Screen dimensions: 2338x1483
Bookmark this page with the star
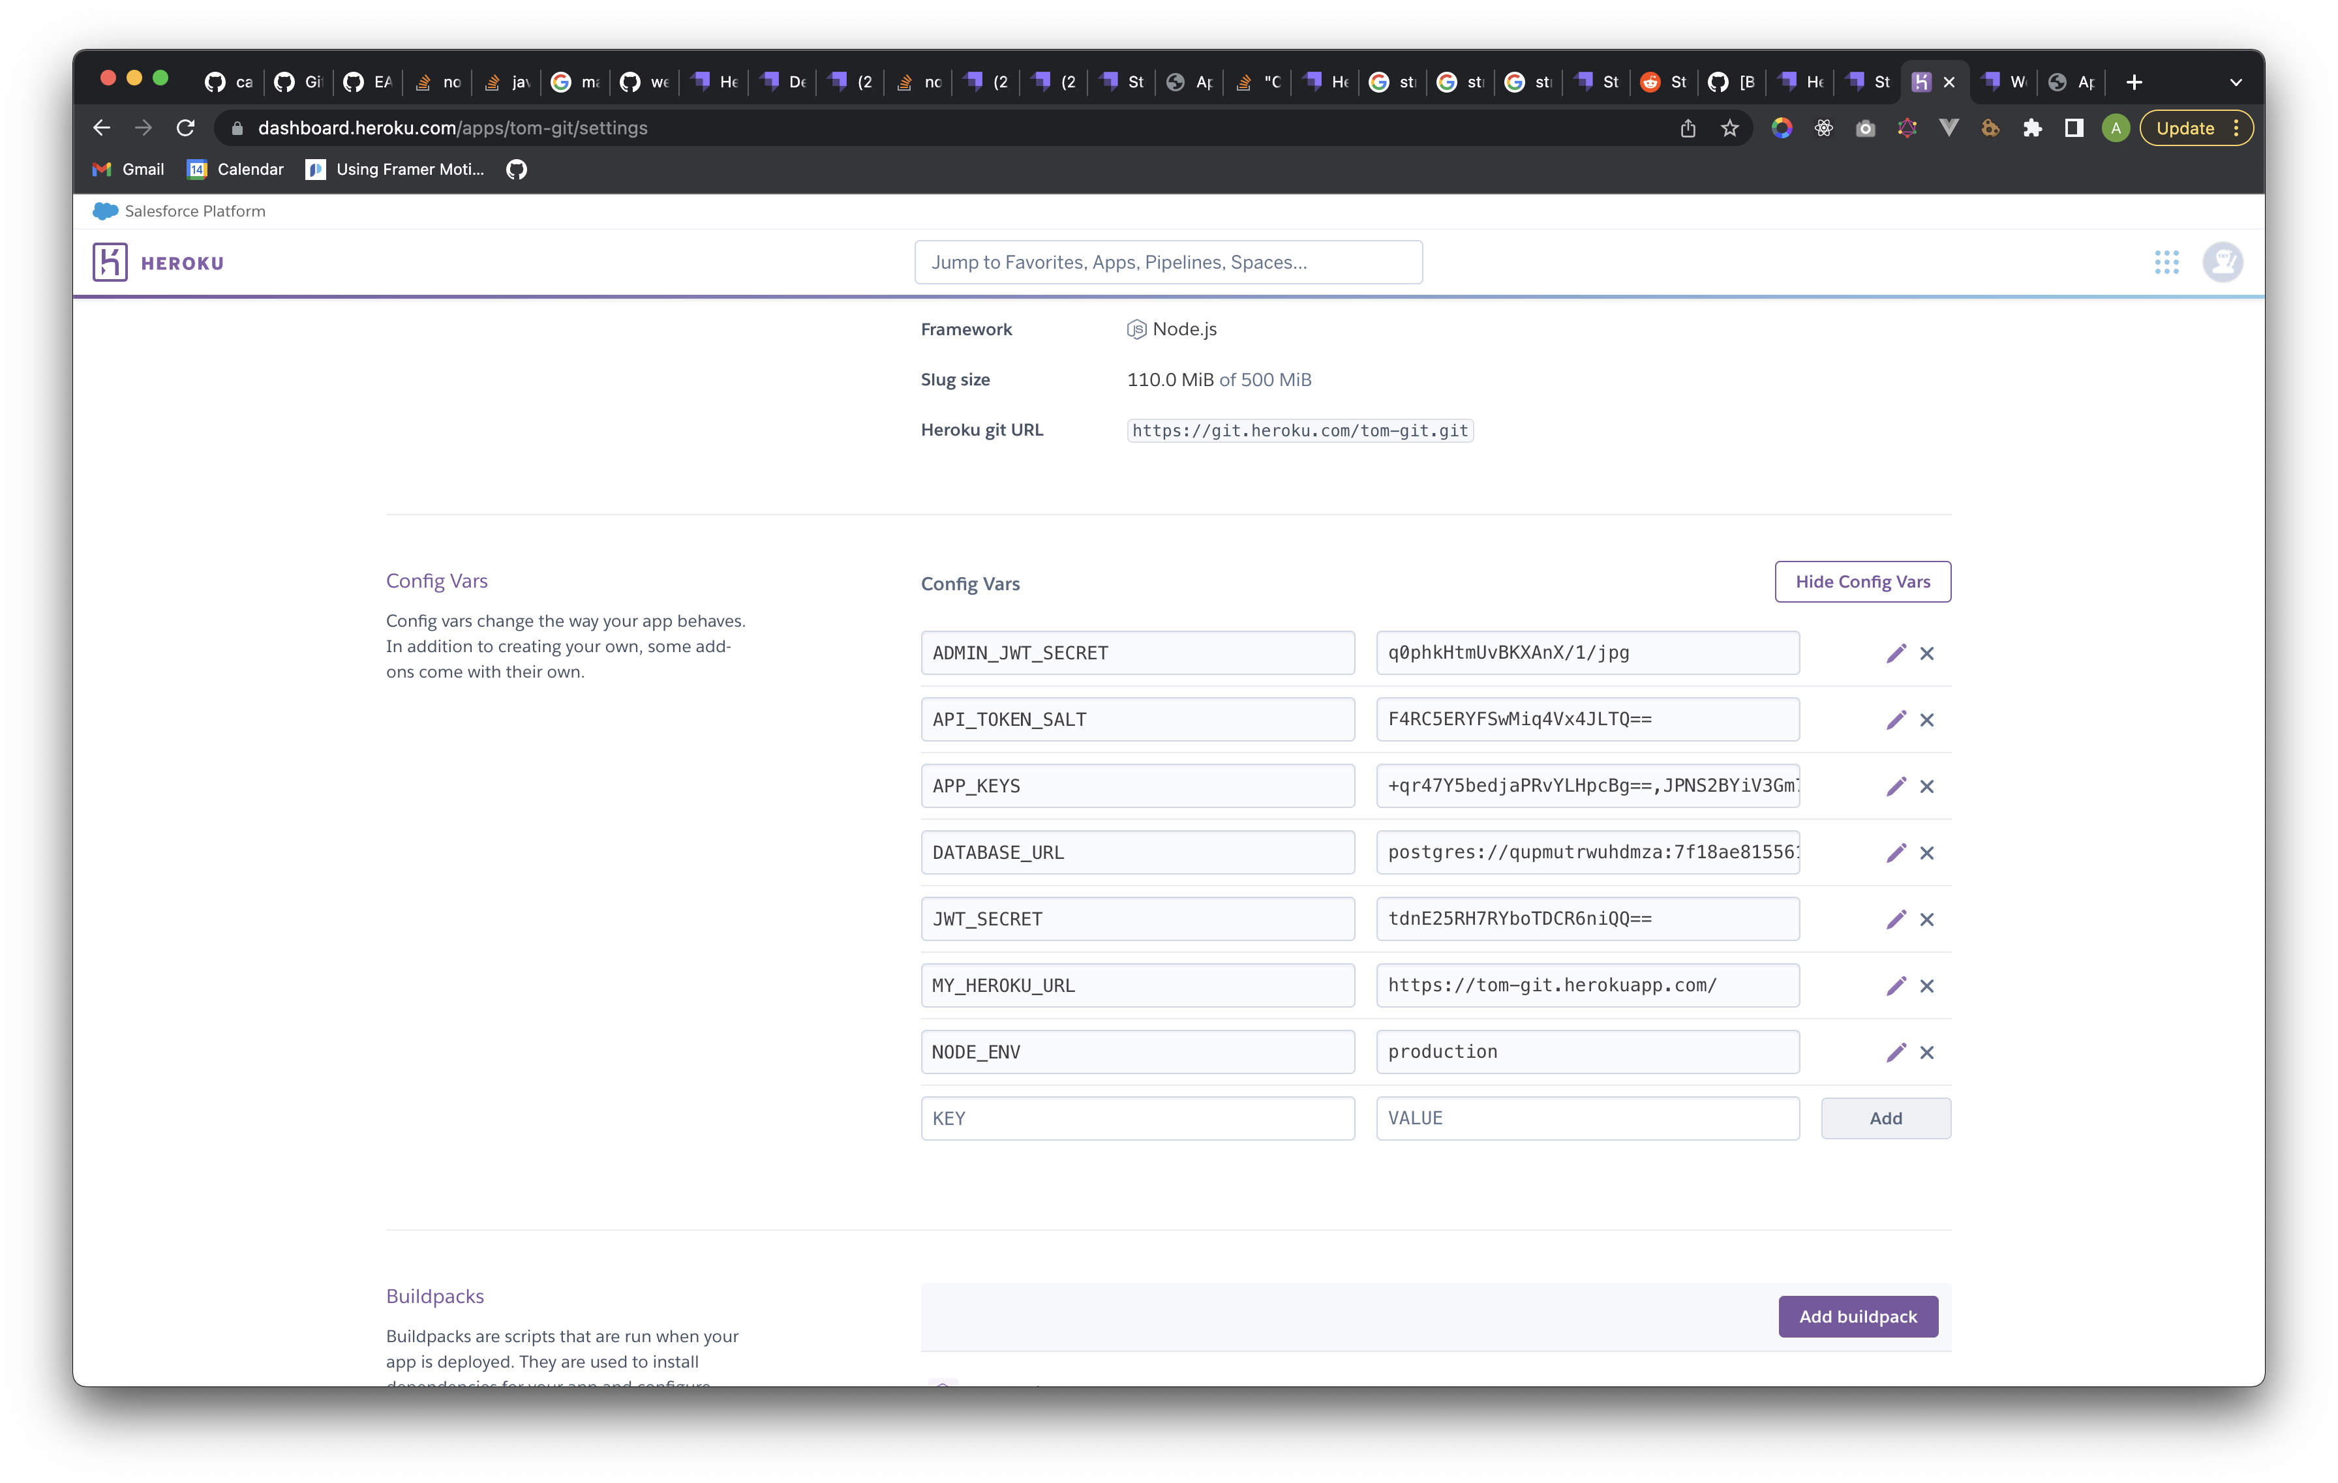1729,127
